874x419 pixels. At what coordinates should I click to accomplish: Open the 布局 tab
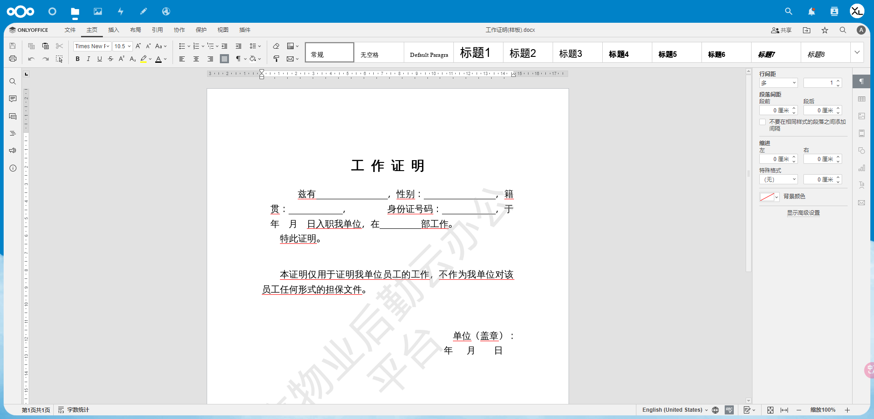[x=135, y=30]
